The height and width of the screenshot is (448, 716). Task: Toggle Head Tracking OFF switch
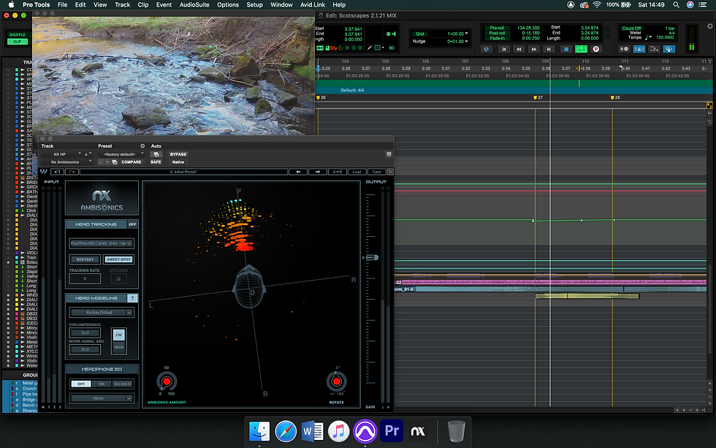point(132,224)
